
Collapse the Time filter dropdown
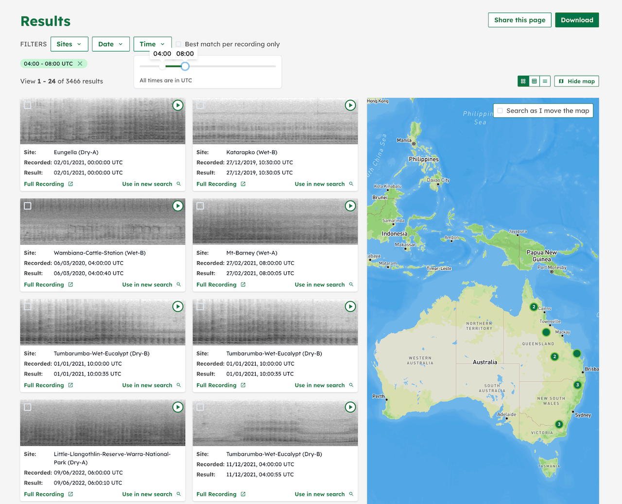pos(153,44)
